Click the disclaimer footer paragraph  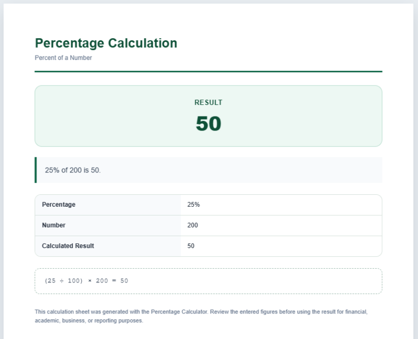point(201,316)
